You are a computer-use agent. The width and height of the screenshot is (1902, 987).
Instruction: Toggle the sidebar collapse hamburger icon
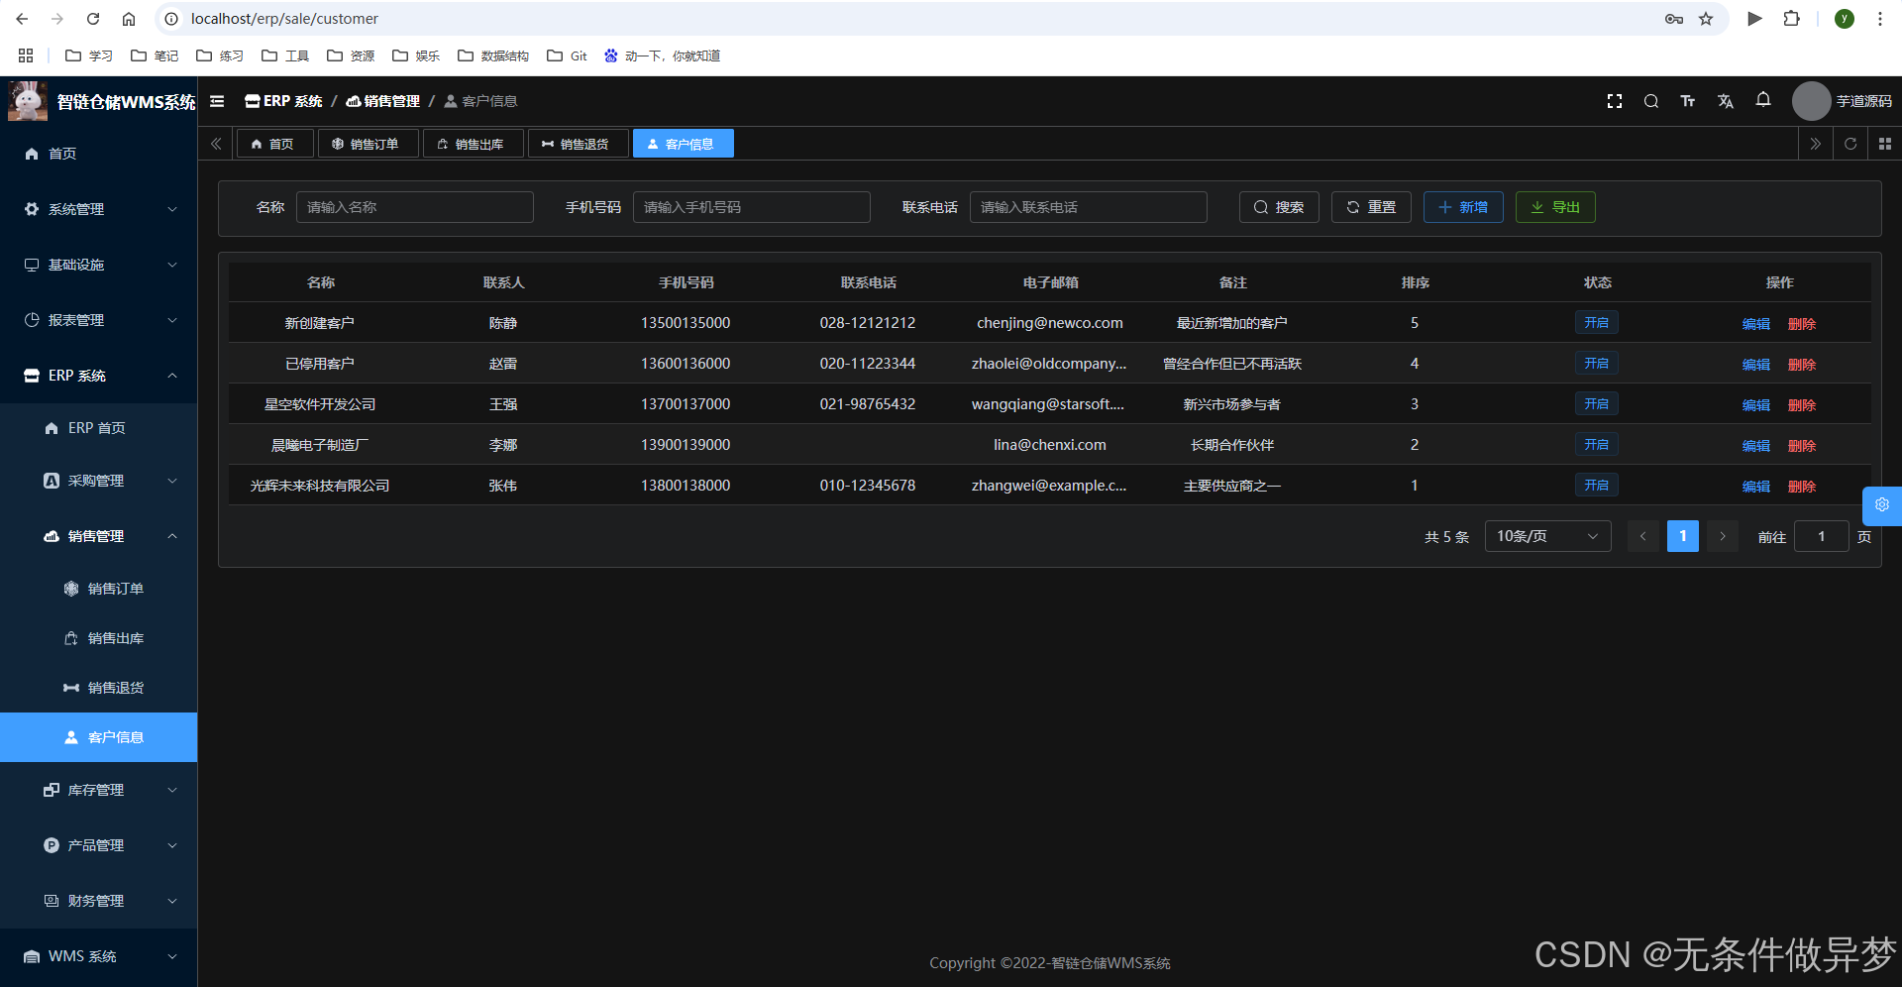tap(217, 101)
